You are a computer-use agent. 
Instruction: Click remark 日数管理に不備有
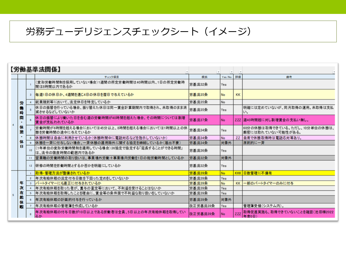[289, 173]
